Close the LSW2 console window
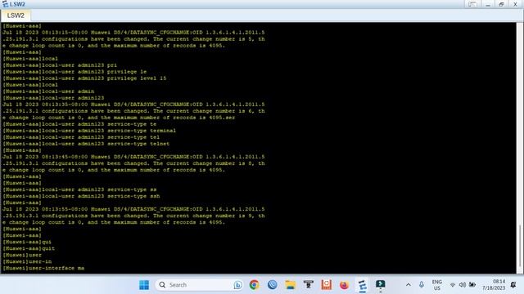This screenshot has height=294, width=524. pyautogui.click(x=515, y=4)
